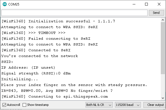Open the 115200 baud rate dropdown
Image resolution: width=166 pixels, height=110 pixels.
[x=128, y=105]
